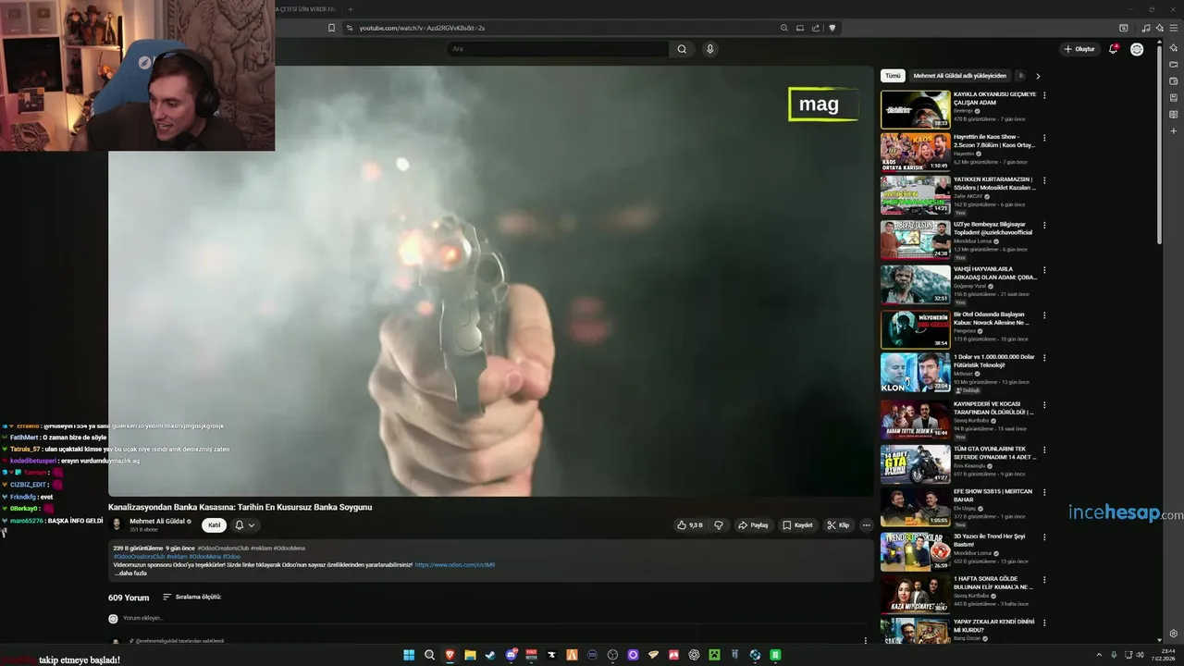Click the music note icon in browser toolbar
This screenshot has height=666, width=1184.
pos(1146,28)
